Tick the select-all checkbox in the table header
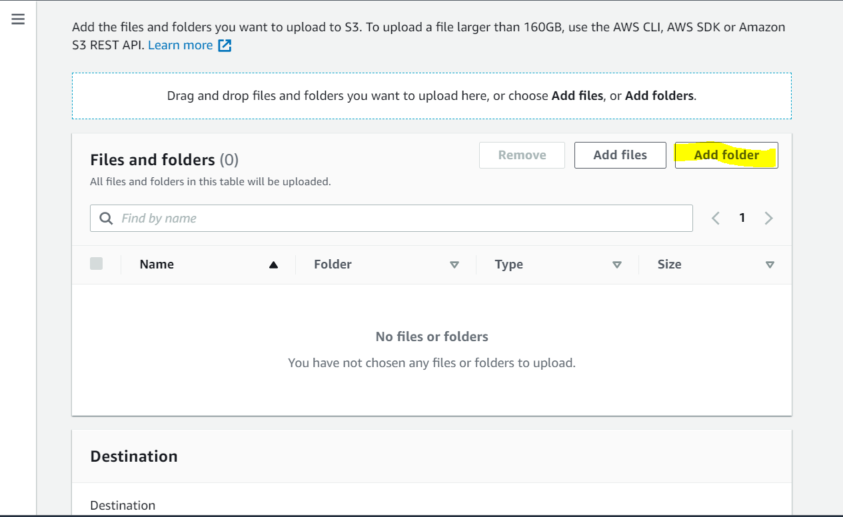Image resolution: width=843 pixels, height=517 pixels. [97, 264]
